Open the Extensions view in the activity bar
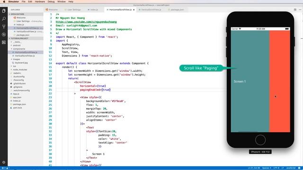 4,42
